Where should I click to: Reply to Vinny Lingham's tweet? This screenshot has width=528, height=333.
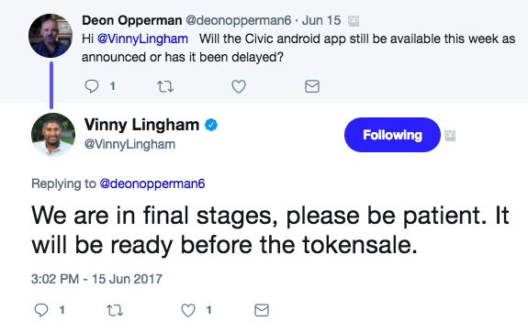pyautogui.click(x=41, y=310)
